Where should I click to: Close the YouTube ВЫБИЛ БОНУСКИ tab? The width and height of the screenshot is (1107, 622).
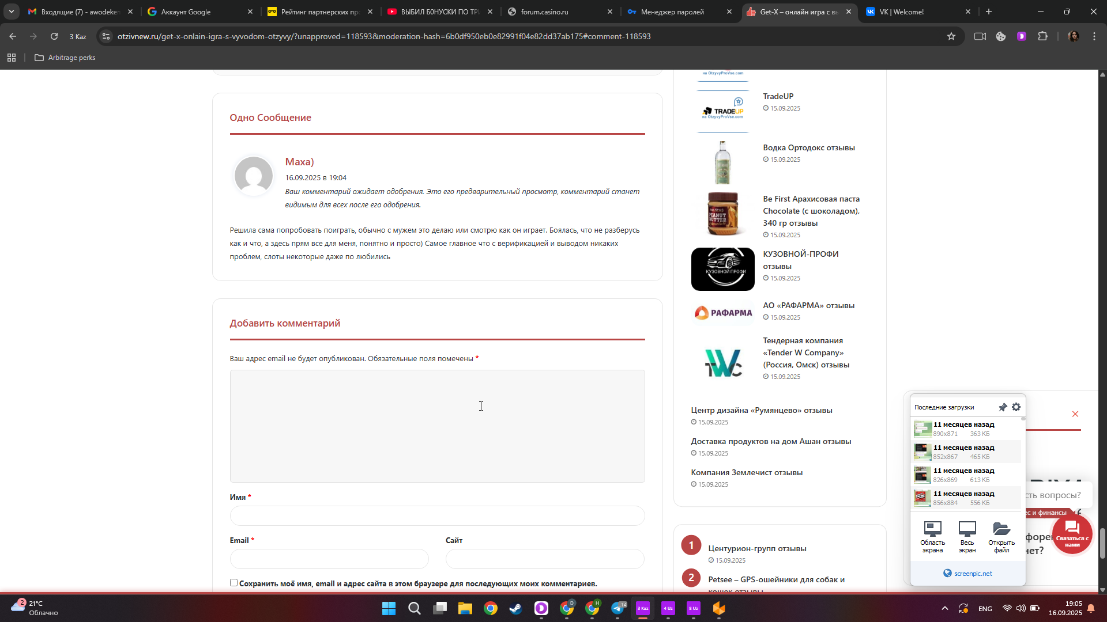click(x=490, y=12)
